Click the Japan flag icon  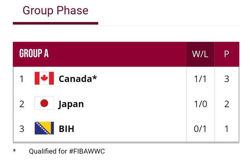pyautogui.click(x=44, y=103)
